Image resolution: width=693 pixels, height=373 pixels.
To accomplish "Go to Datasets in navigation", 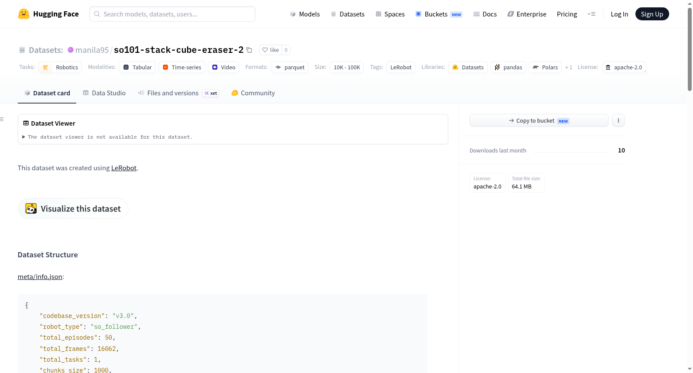I will 347,14.
